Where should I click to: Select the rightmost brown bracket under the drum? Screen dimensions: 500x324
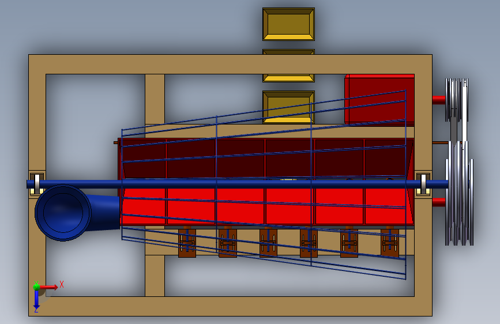tap(390, 243)
